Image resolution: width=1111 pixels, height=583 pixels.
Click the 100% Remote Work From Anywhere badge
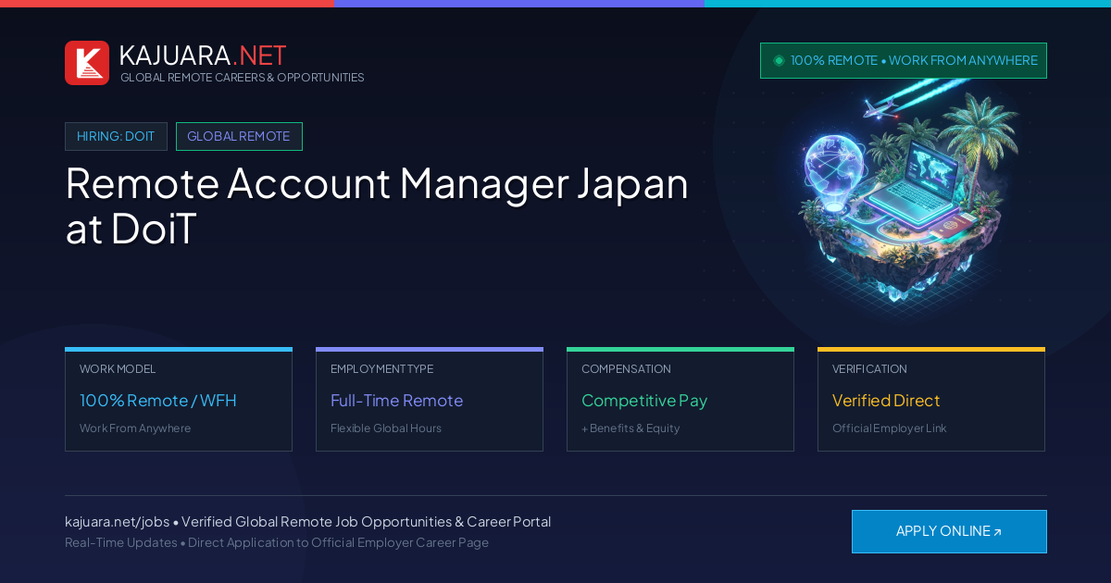coord(904,60)
